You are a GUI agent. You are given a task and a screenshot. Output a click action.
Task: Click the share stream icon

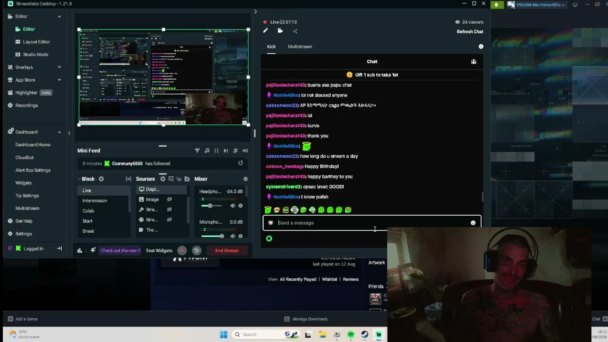[x=295, y=31]
